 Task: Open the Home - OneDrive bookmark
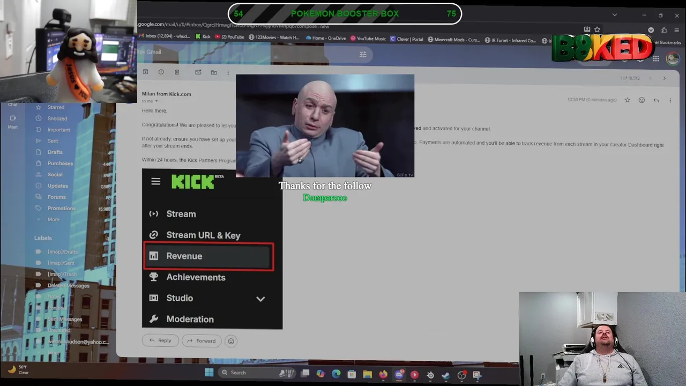(325, 38)
